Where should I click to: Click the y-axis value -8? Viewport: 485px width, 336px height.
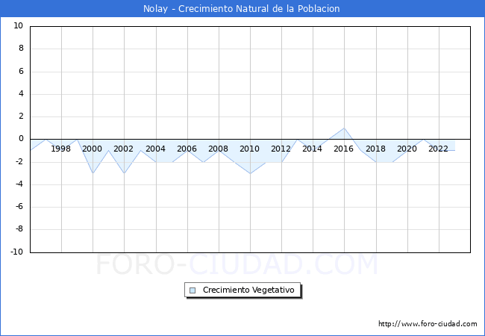click(19, 229)
